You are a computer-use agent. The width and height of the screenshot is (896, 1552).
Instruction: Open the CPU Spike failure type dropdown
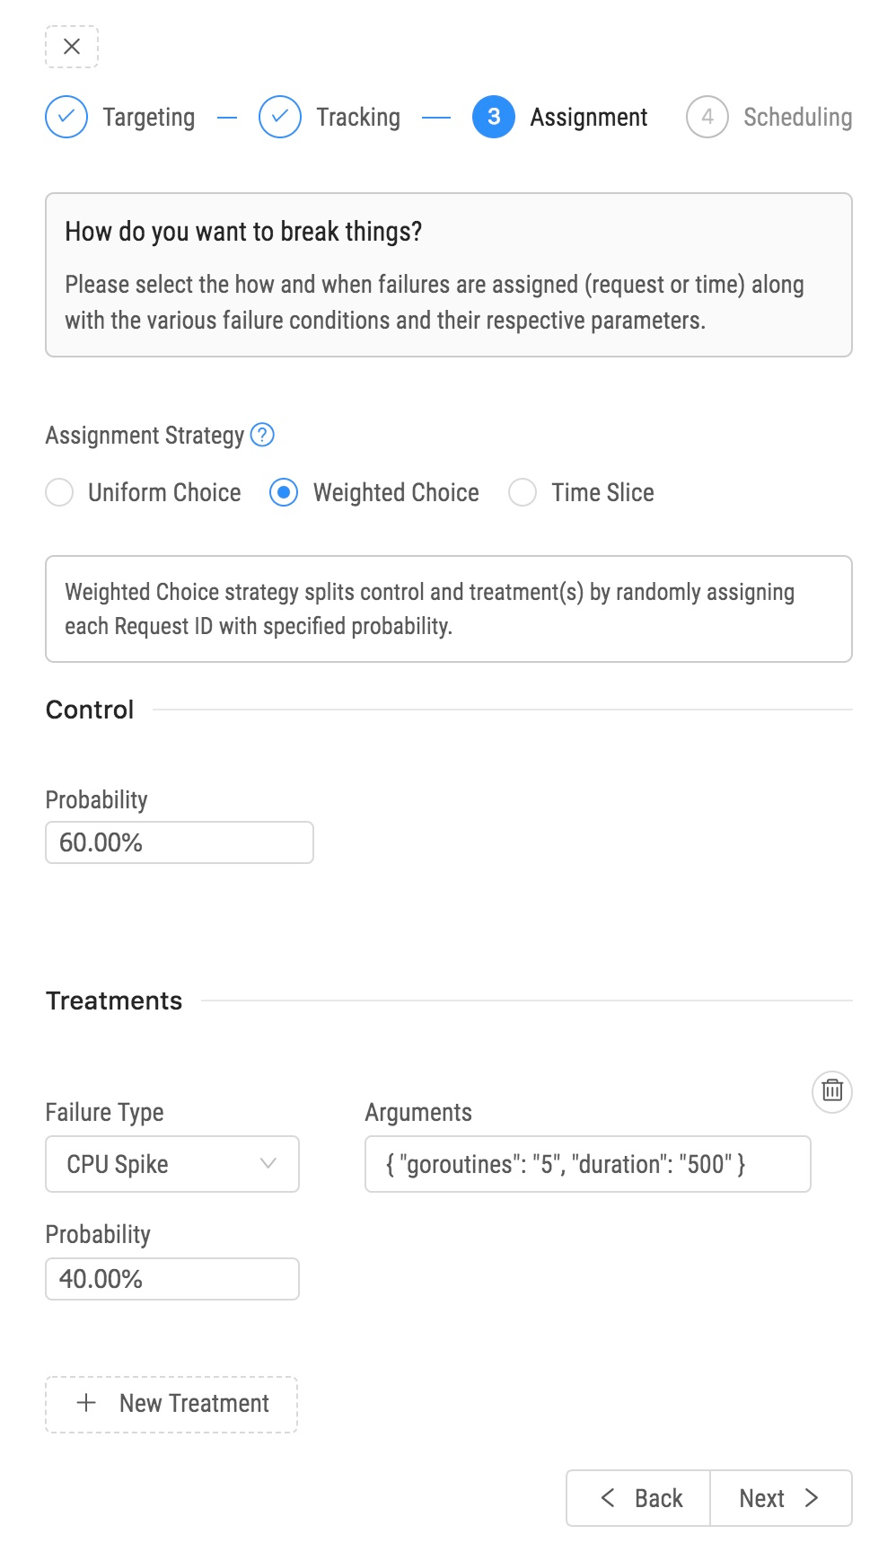[172, 1164]
